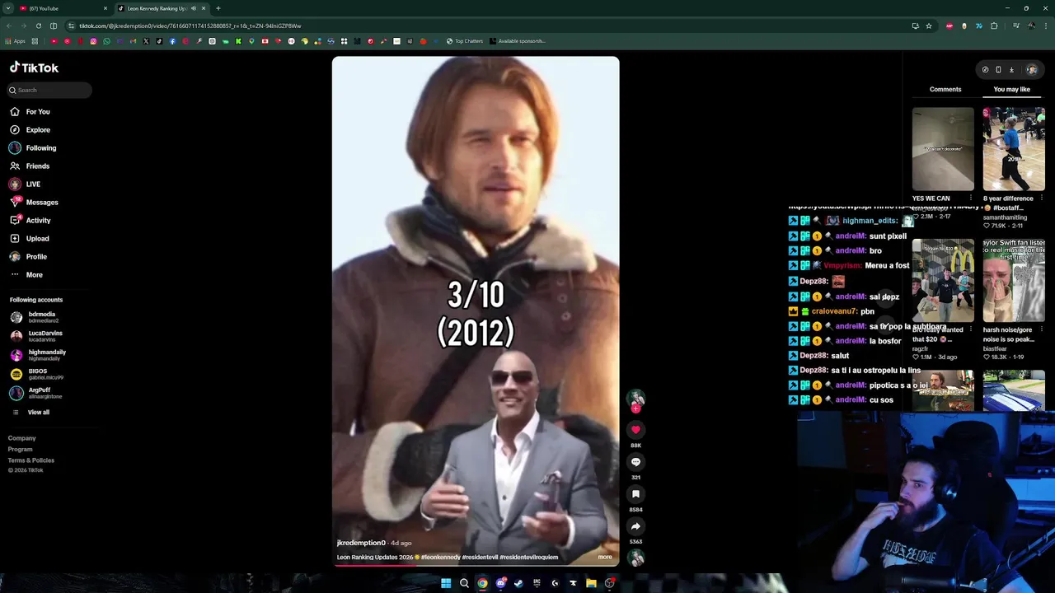Open the Apps bookmarks shortcut
Screen dimensions: 1055x593
15,41
